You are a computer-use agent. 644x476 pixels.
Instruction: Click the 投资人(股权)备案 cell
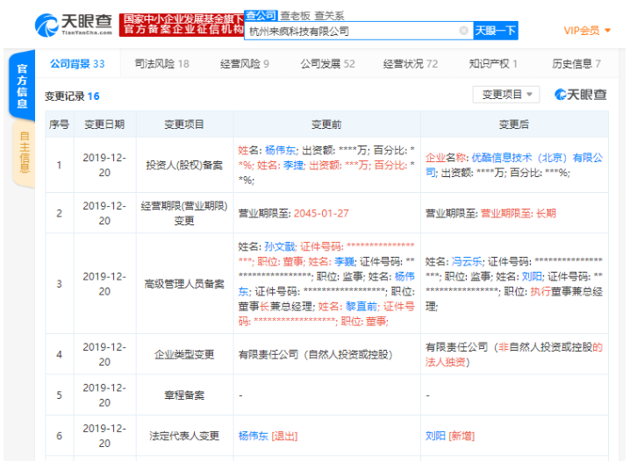[184, 165]
